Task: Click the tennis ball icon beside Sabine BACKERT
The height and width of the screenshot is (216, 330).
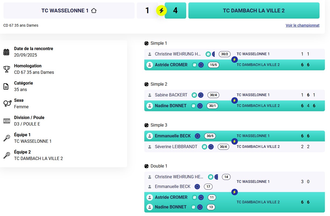Action: (x=194, y=95)
